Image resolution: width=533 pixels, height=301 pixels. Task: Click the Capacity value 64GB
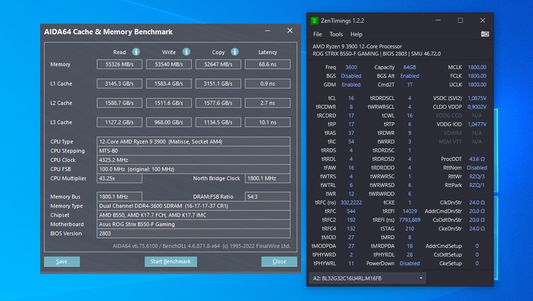click(x=410, y=67)
